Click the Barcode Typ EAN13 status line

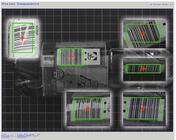[20, 136]
